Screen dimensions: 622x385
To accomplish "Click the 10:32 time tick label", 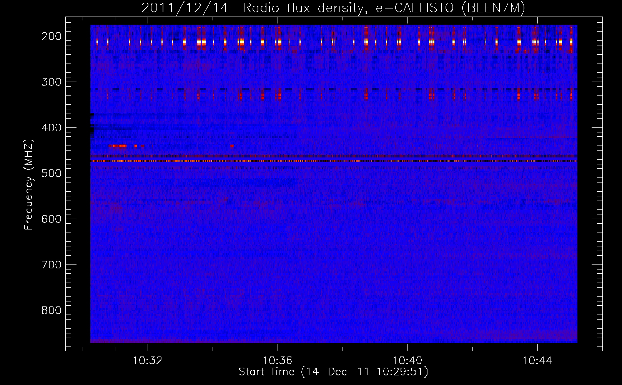I will [x=147, y=361].
